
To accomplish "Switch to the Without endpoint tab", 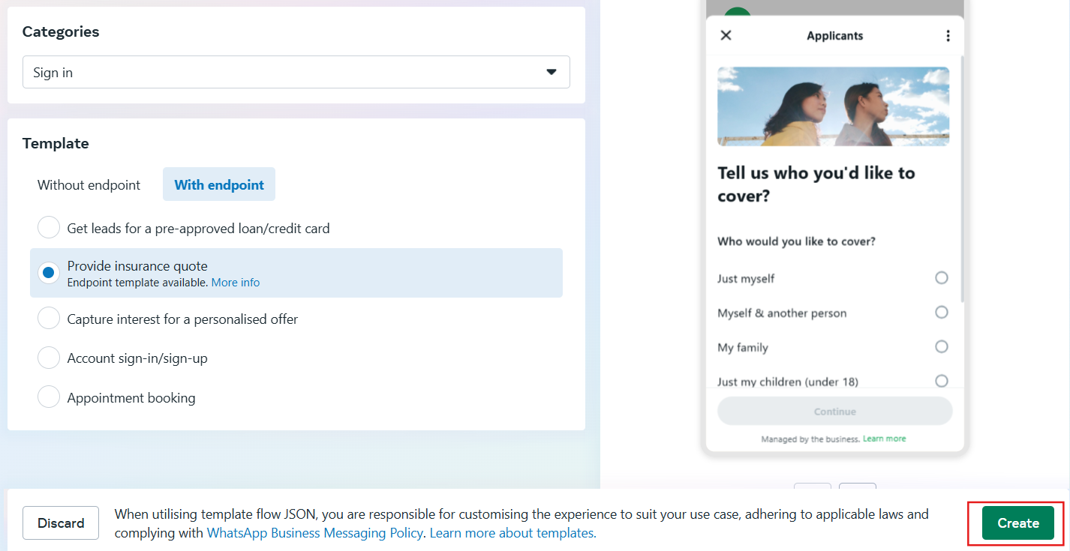I will (89, 184).
